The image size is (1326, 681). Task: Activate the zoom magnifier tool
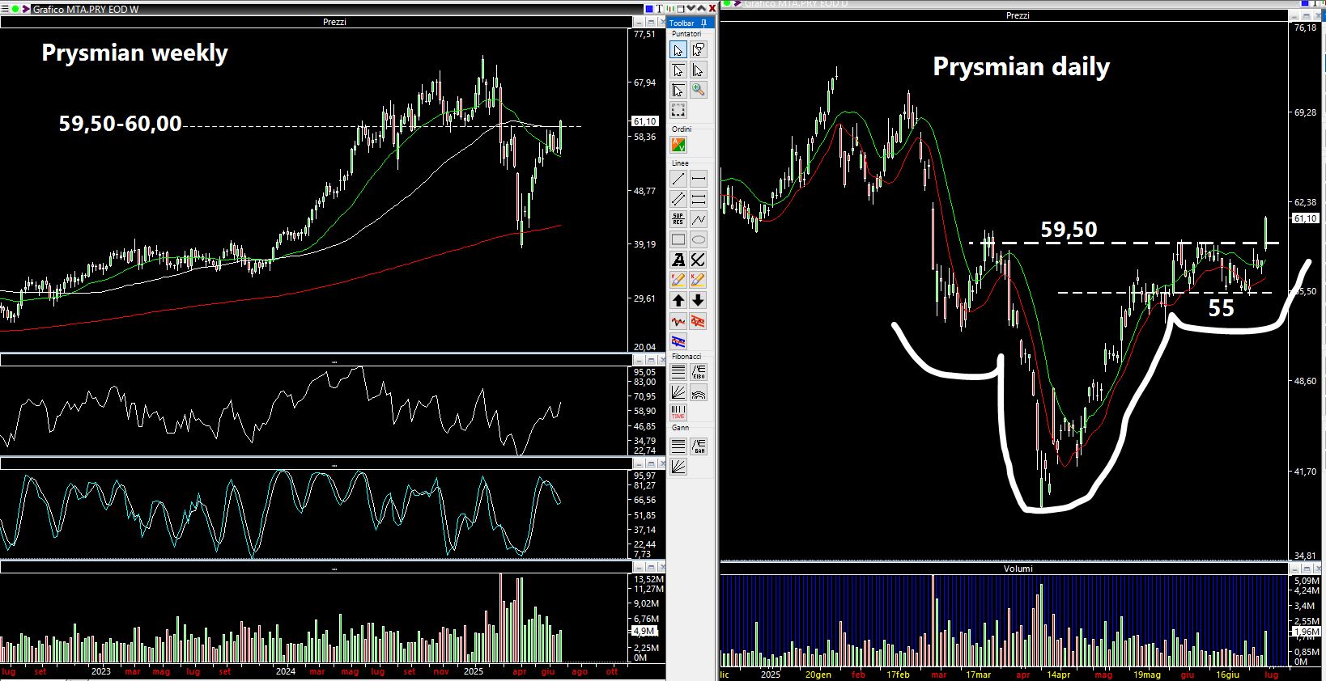tap(698, 90)
